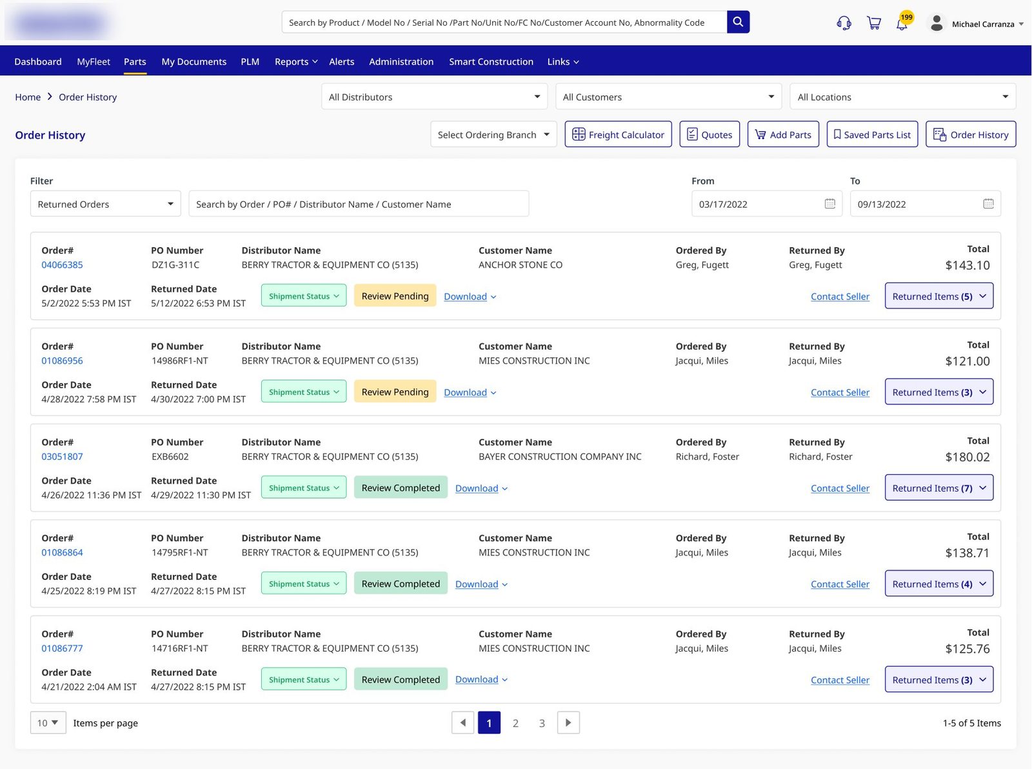The height and width of the screenshot is (769, 1032).
Task: Click Contact Seller for order 01086777
Action: point(840,680)
